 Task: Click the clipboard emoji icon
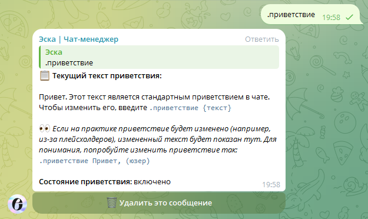[x=44, y=75]
